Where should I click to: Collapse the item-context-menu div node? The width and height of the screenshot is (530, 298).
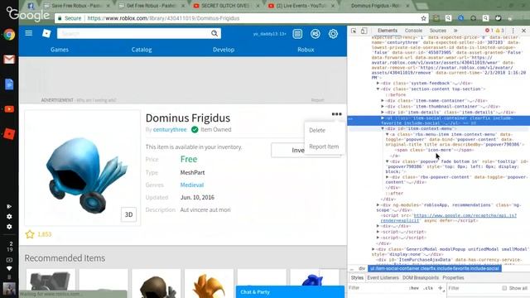383,129
